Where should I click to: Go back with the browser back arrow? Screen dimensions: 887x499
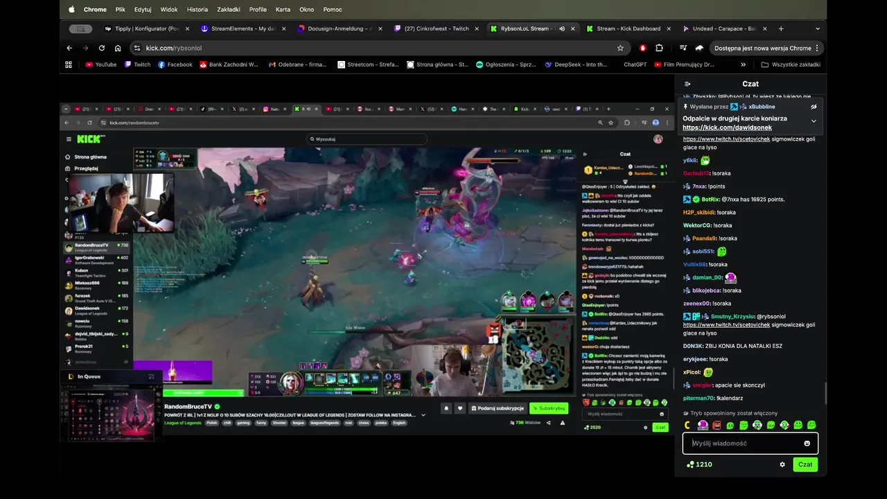[69, 48]
